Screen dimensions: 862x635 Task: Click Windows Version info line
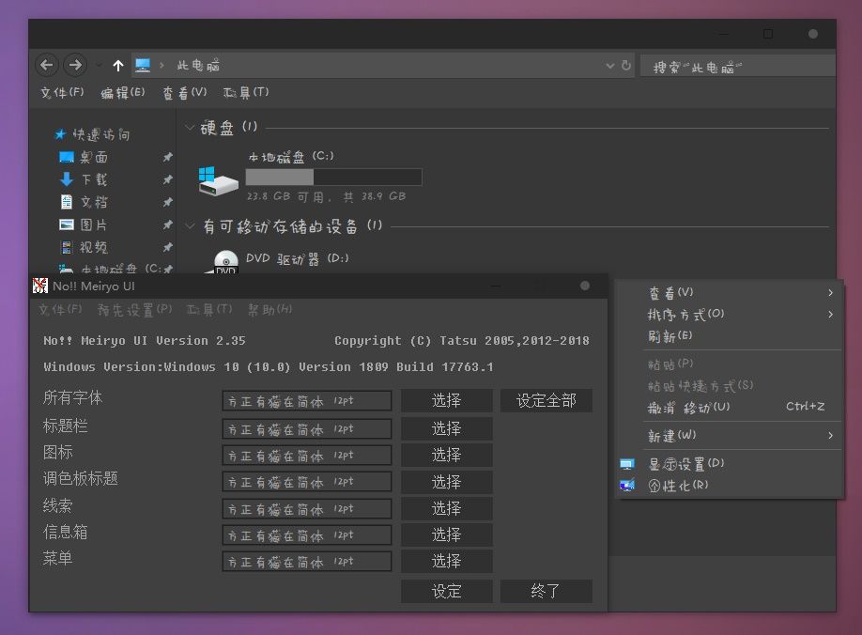269,366
